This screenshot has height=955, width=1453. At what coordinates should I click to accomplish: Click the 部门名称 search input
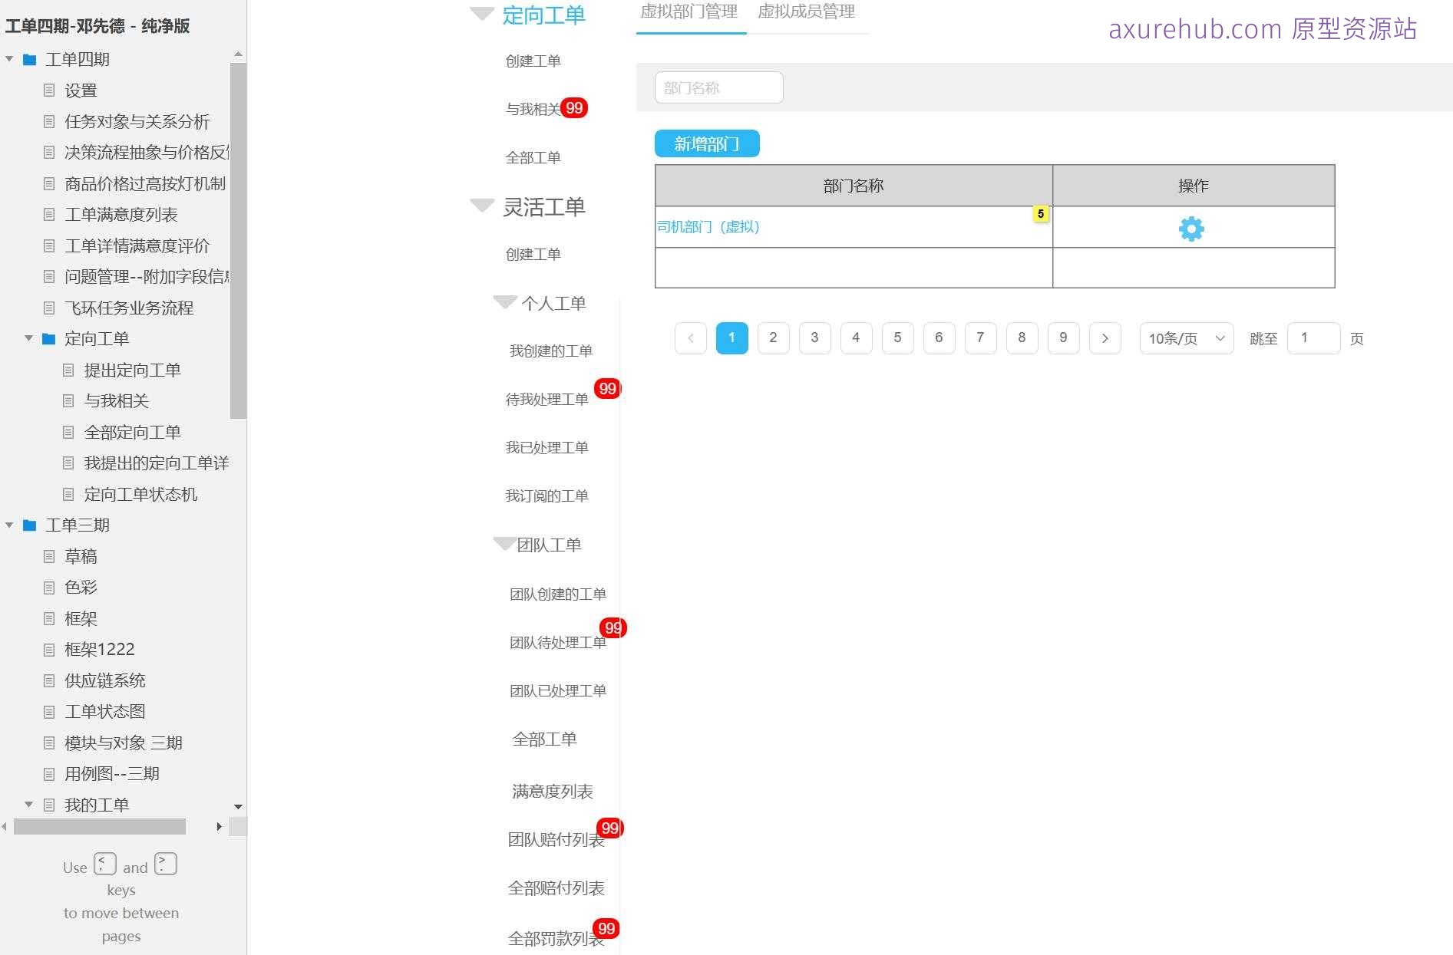coord(718,87)
